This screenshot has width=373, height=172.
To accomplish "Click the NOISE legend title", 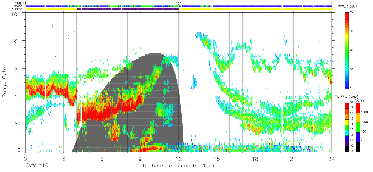I will [x=360, y=100].
